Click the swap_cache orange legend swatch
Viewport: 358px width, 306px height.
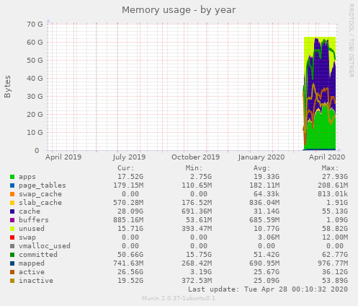pos(12,194)
